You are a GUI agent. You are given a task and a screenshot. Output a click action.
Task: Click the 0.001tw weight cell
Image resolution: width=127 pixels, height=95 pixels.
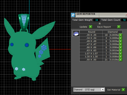click(114, 50)
